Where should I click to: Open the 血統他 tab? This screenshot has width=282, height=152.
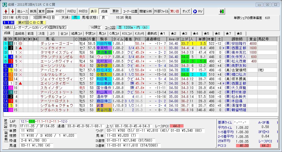pyautogui.click(x=19, y=34)
